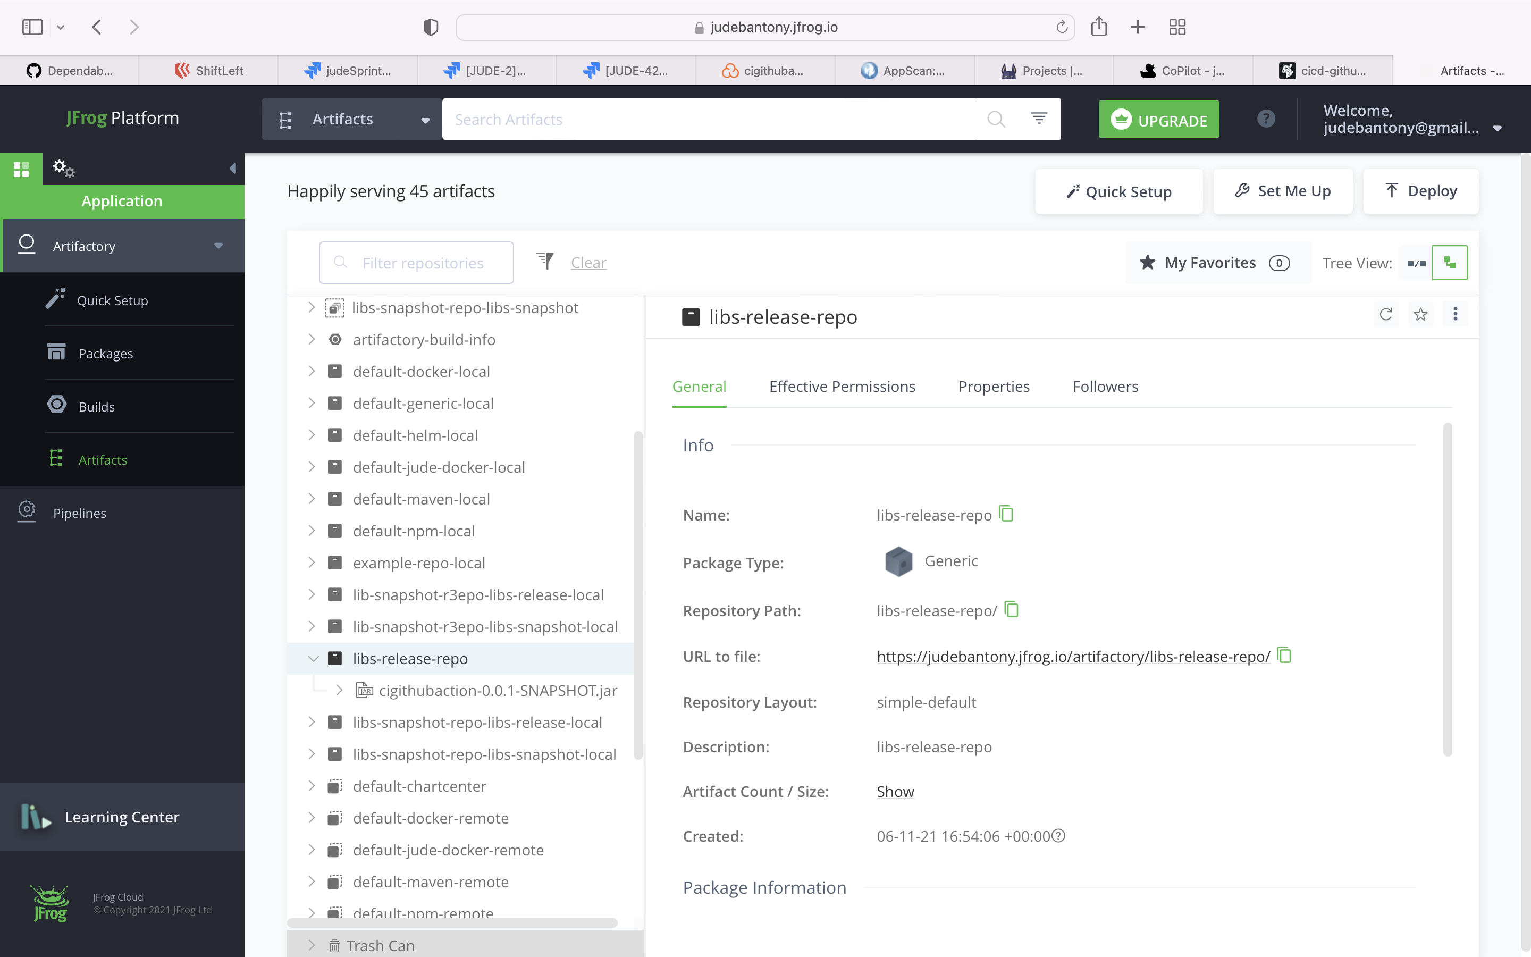The image size is (1531, 957).
Task: Open the three-dot actions menu for the repository
Action: [1455, 314]
